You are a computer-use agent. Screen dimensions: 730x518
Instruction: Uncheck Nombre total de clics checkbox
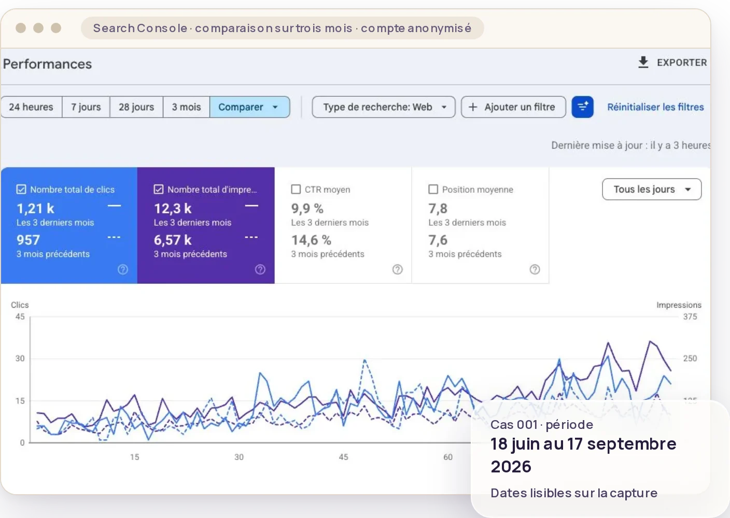coord(21,189)
